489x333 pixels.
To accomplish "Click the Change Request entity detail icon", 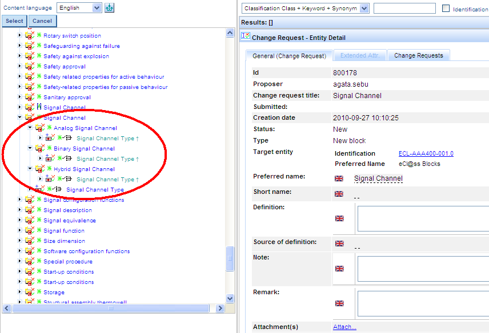I will [246, 36].
